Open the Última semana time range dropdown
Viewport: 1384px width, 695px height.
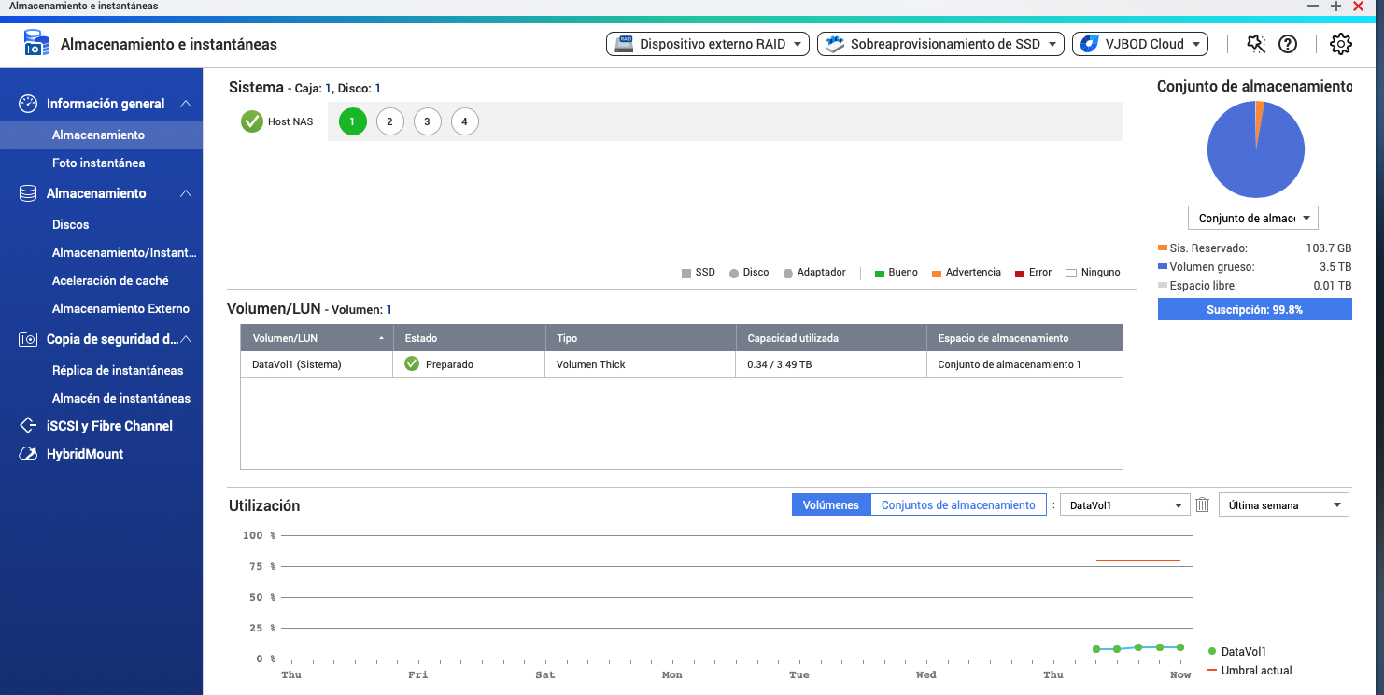coord(1284,505)
